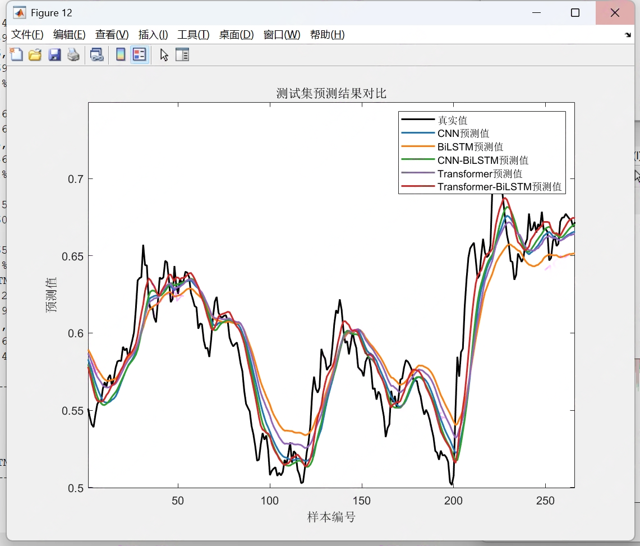Open the 插入 menu
The height and width of the screenshot is (546, 640).
[x=153, y=34]
